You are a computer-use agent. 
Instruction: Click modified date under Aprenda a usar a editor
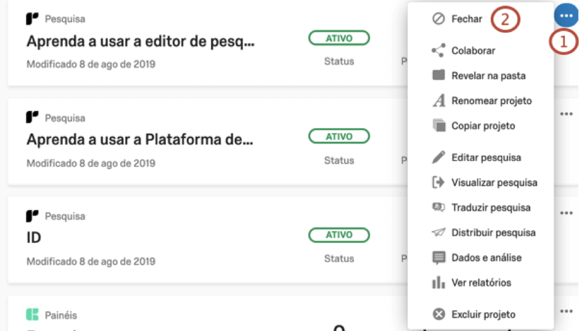coord(91,64)
